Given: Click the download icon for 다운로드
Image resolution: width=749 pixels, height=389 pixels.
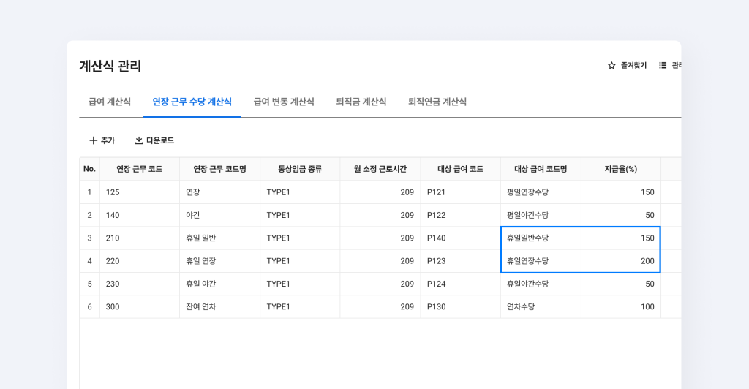Looking at the screenshot, I should [x=139, y=140].
